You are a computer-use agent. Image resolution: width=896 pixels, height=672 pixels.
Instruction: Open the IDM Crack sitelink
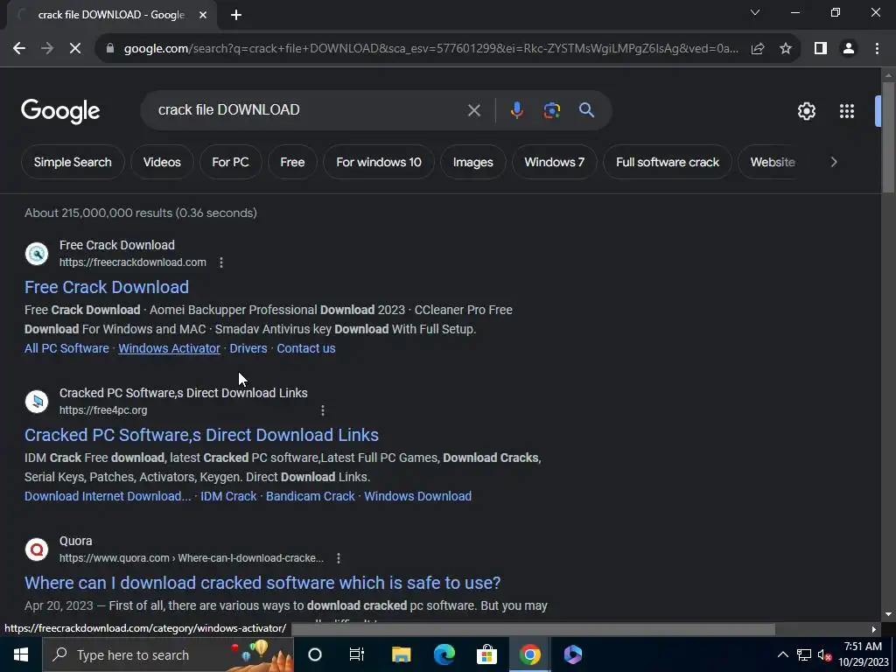[x=228, y=496]
